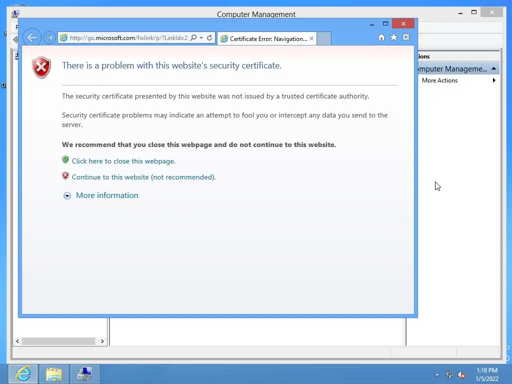
Task: Click the green shield icon beside close link
Action: click(x=65, y=159)
